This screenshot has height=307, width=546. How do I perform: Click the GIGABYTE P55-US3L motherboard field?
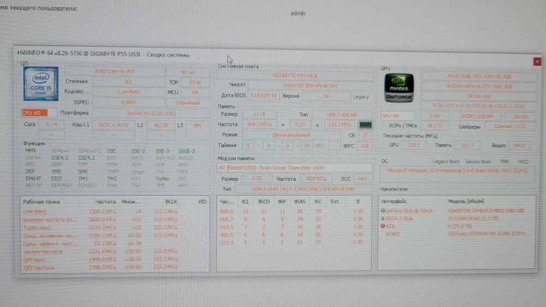[295, 75]
